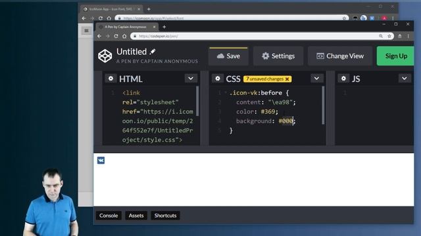Go back in CodePen browser window

coord(99,36)
